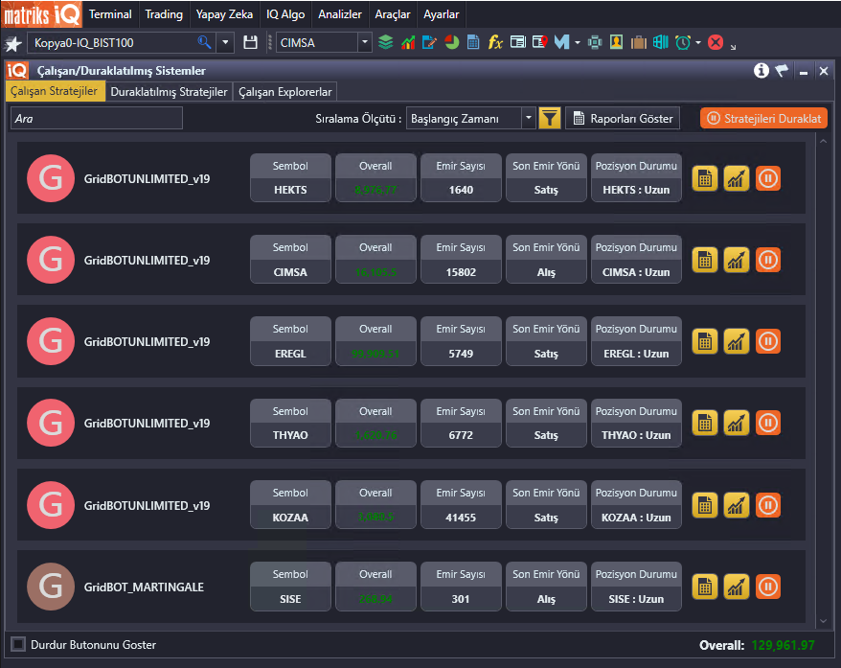Click the info icon in panel header
Viewport: 841px width, 668px height.
[x=761, y=70]
